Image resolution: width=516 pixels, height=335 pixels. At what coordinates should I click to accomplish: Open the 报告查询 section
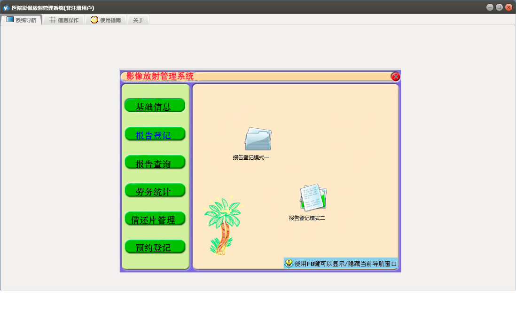tap(155, 163)
